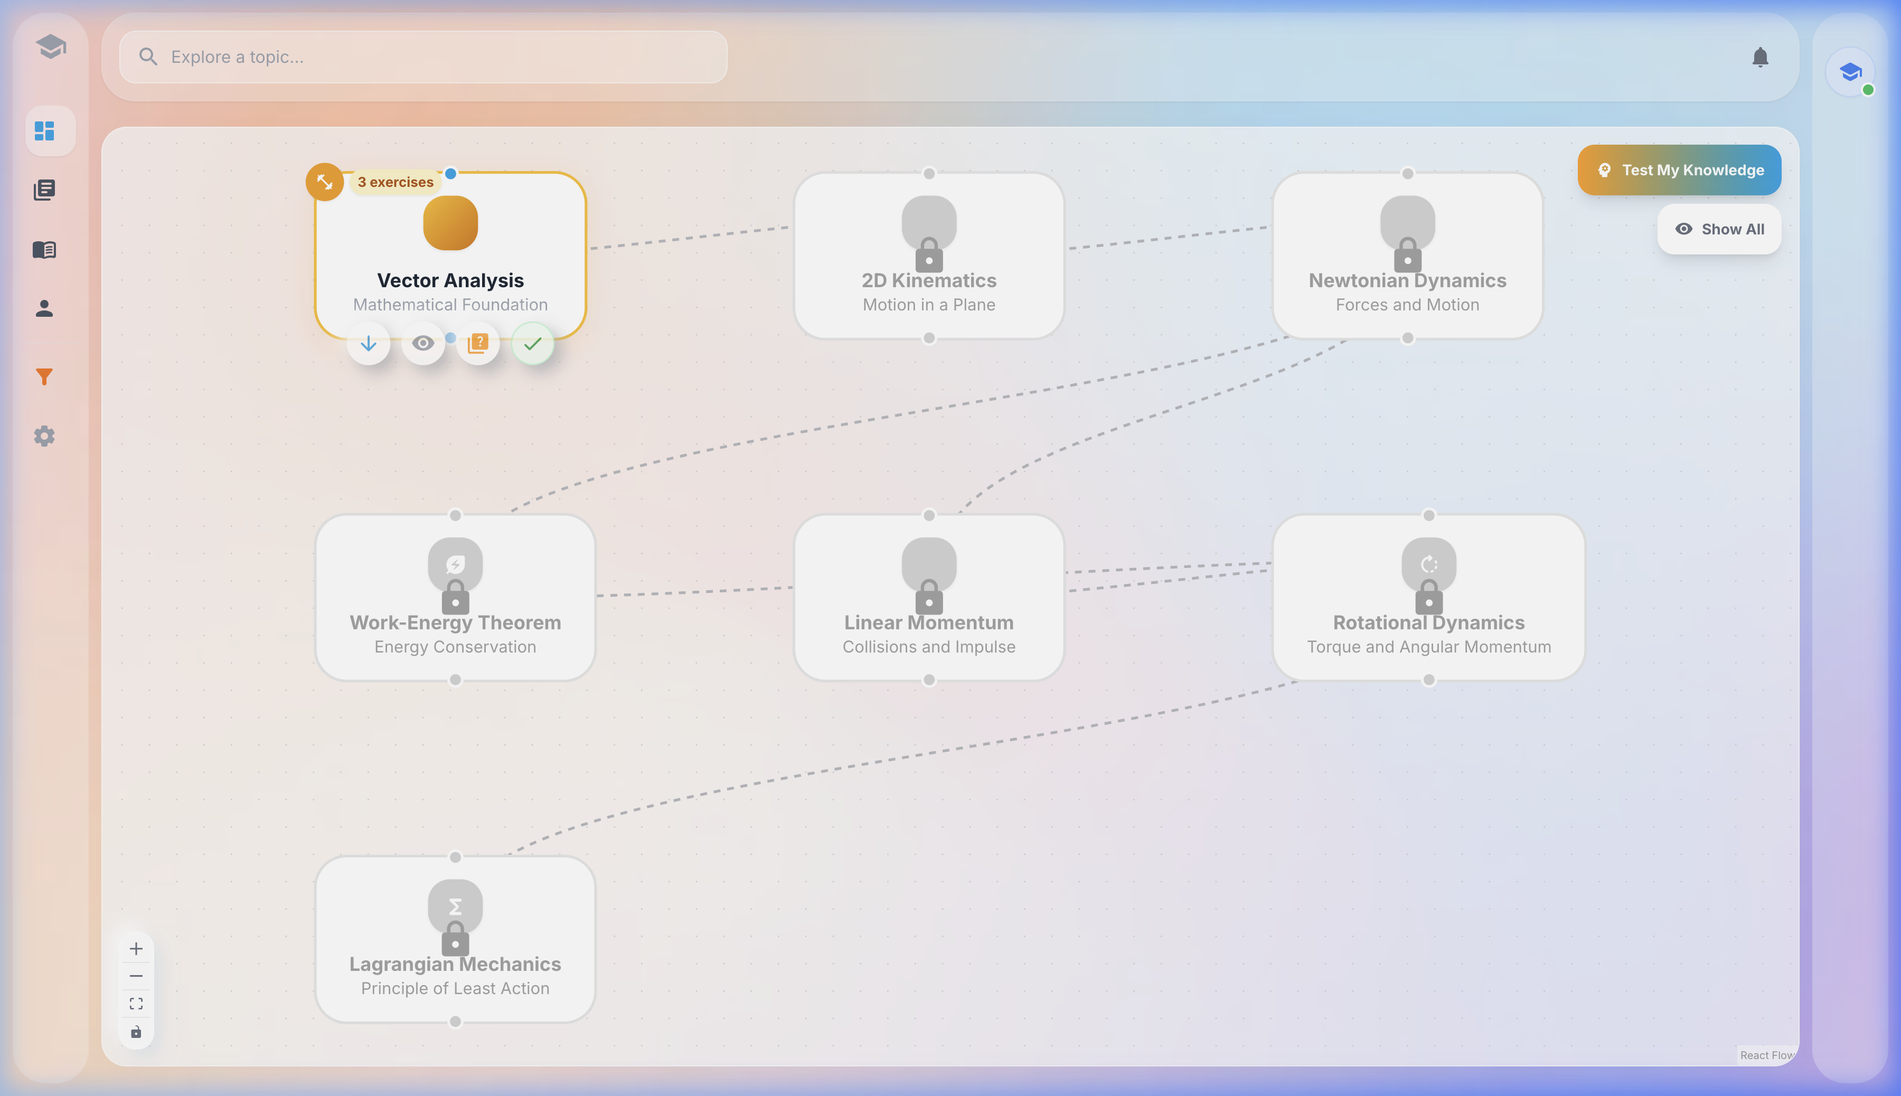Zoom out using the minus control
Image resolution: width=1901 pixels, height=1096 pixels.
pyautogui.click(x=136, y=976)
